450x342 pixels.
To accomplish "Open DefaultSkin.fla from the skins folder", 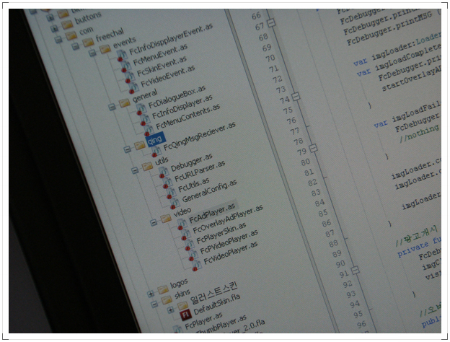I will (216, 304).
